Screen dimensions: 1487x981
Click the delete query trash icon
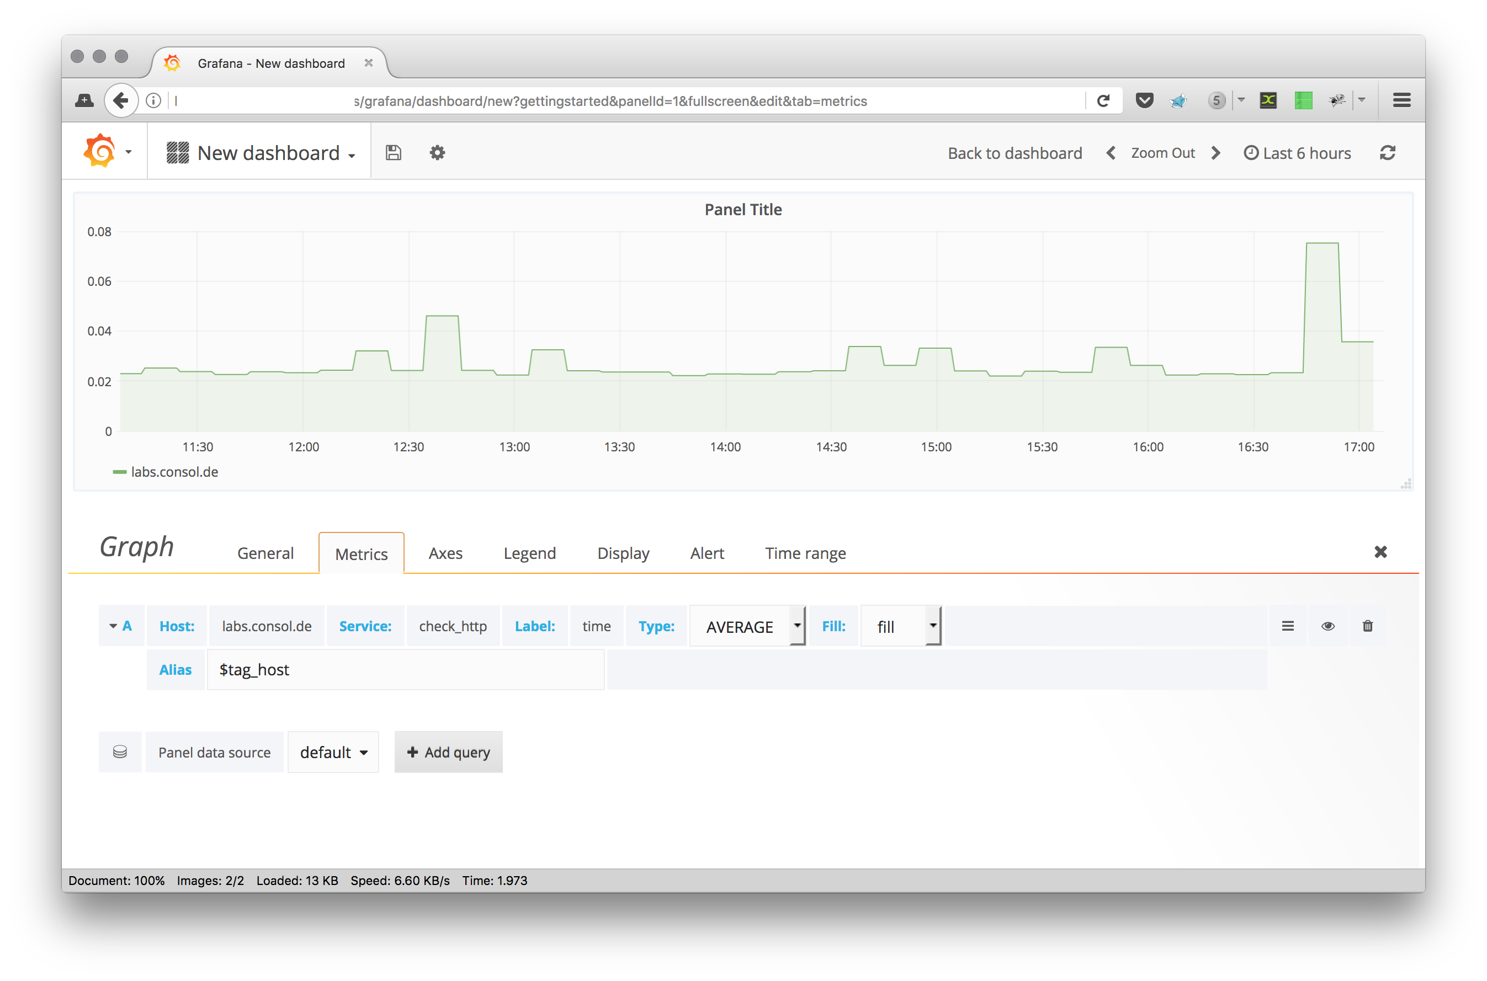click(1368, 625)
